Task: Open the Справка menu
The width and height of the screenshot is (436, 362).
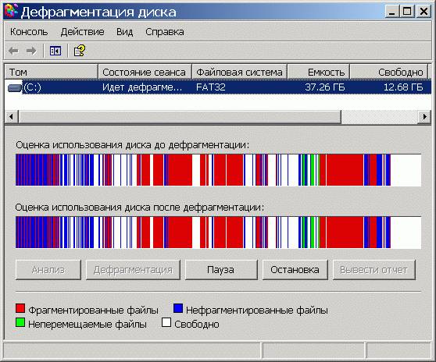Action: tap(165, 32)
